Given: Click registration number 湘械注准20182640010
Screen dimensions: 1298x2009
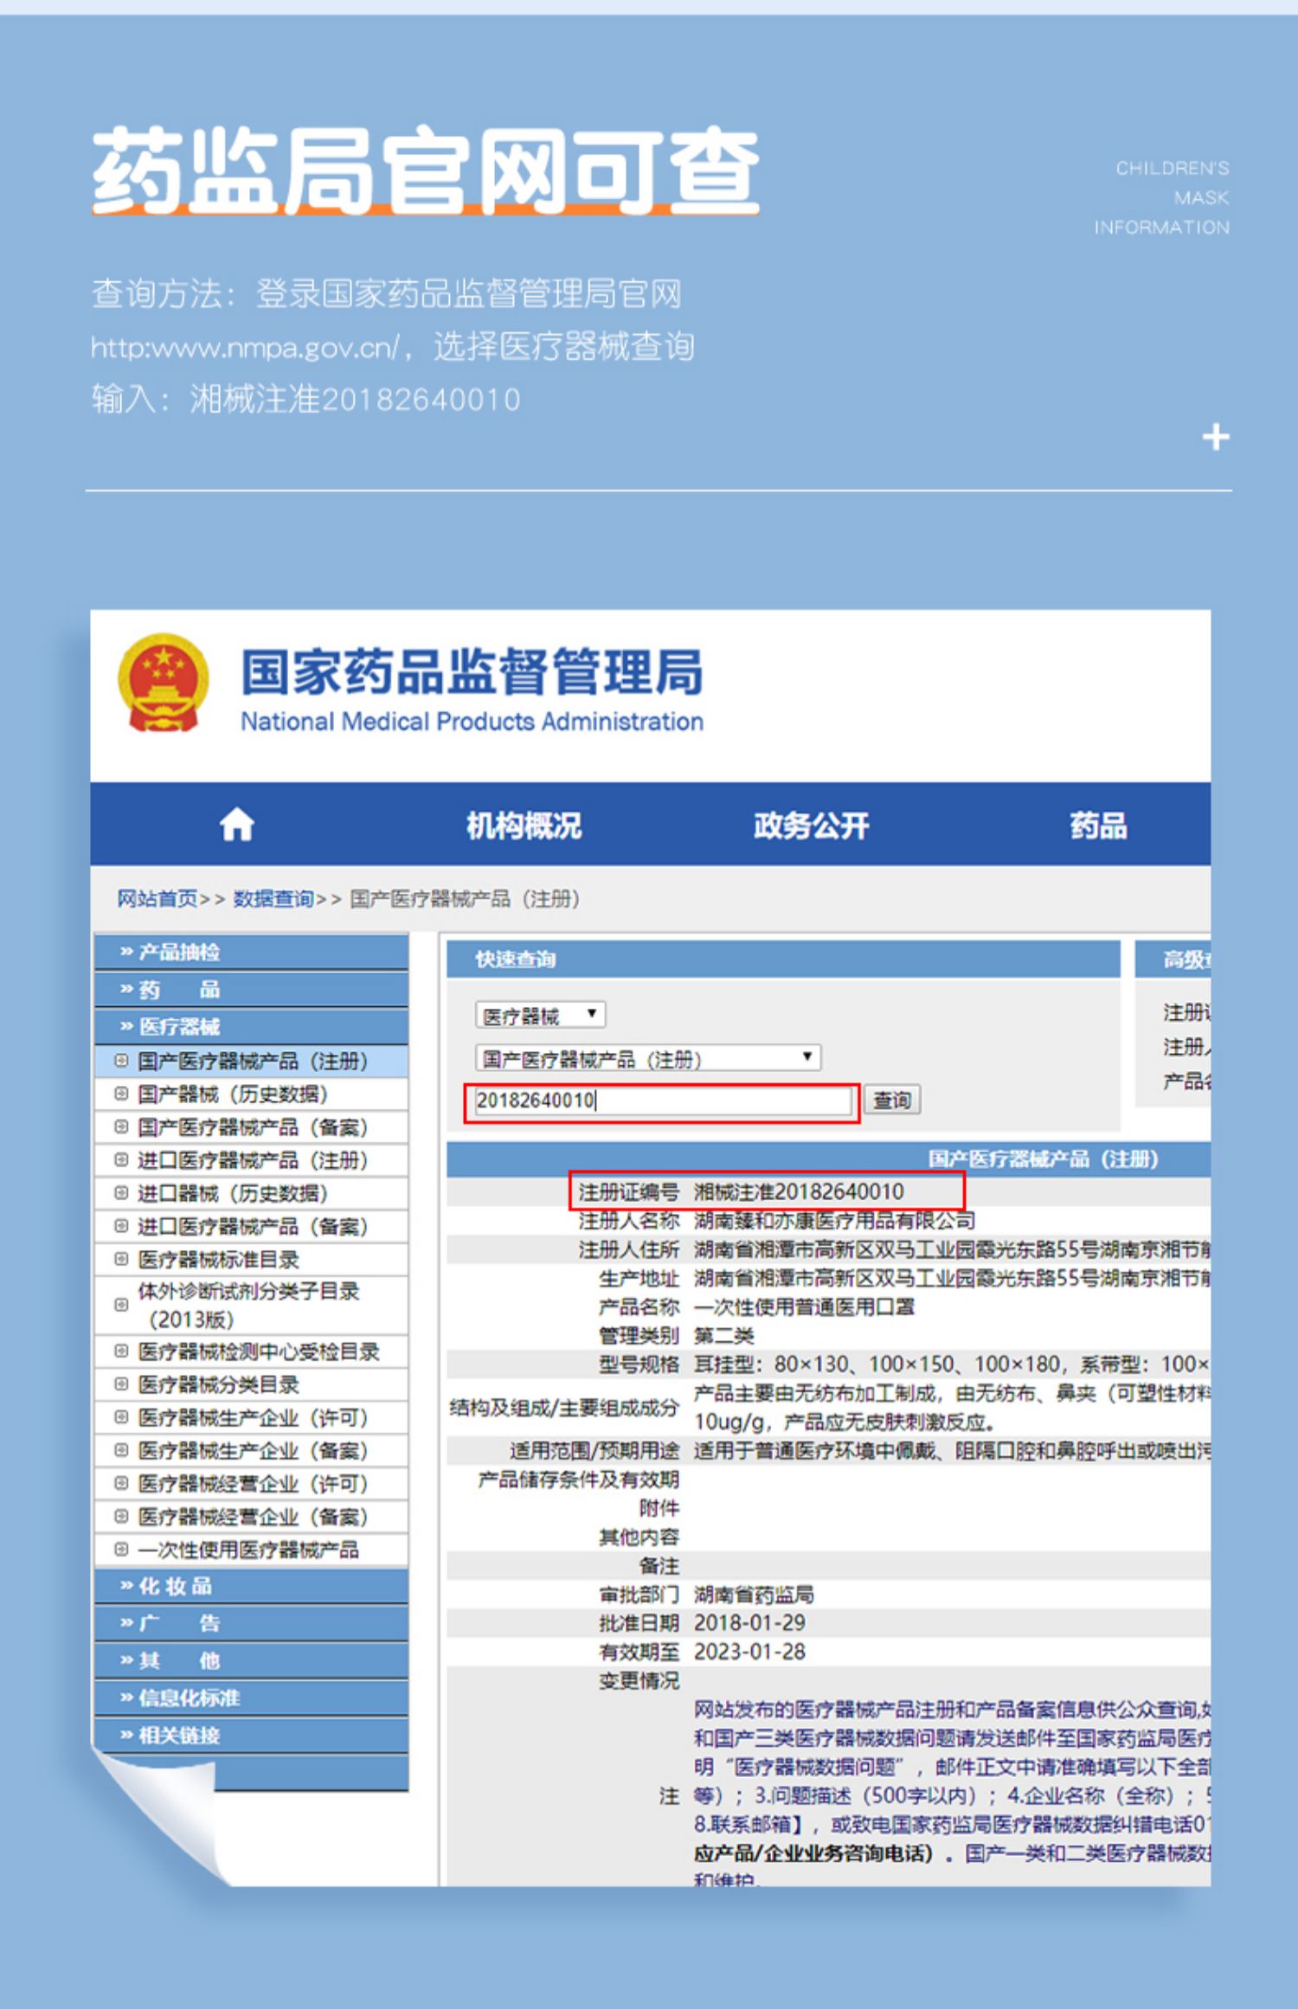Looking at the screenshot, I should (x=799, y=1191).
